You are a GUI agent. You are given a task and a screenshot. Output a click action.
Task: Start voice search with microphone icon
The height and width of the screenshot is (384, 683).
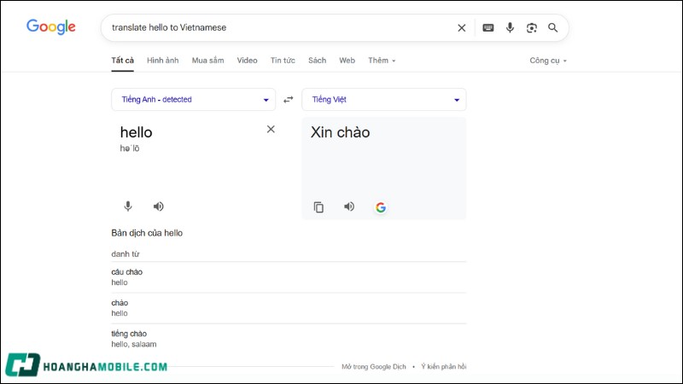click(x=510, y=27)
